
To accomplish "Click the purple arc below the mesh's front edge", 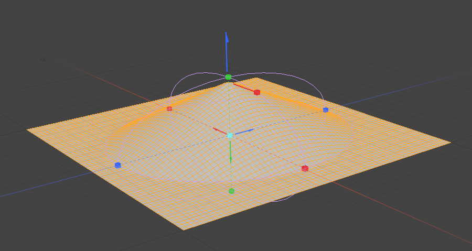I will 282,200.
